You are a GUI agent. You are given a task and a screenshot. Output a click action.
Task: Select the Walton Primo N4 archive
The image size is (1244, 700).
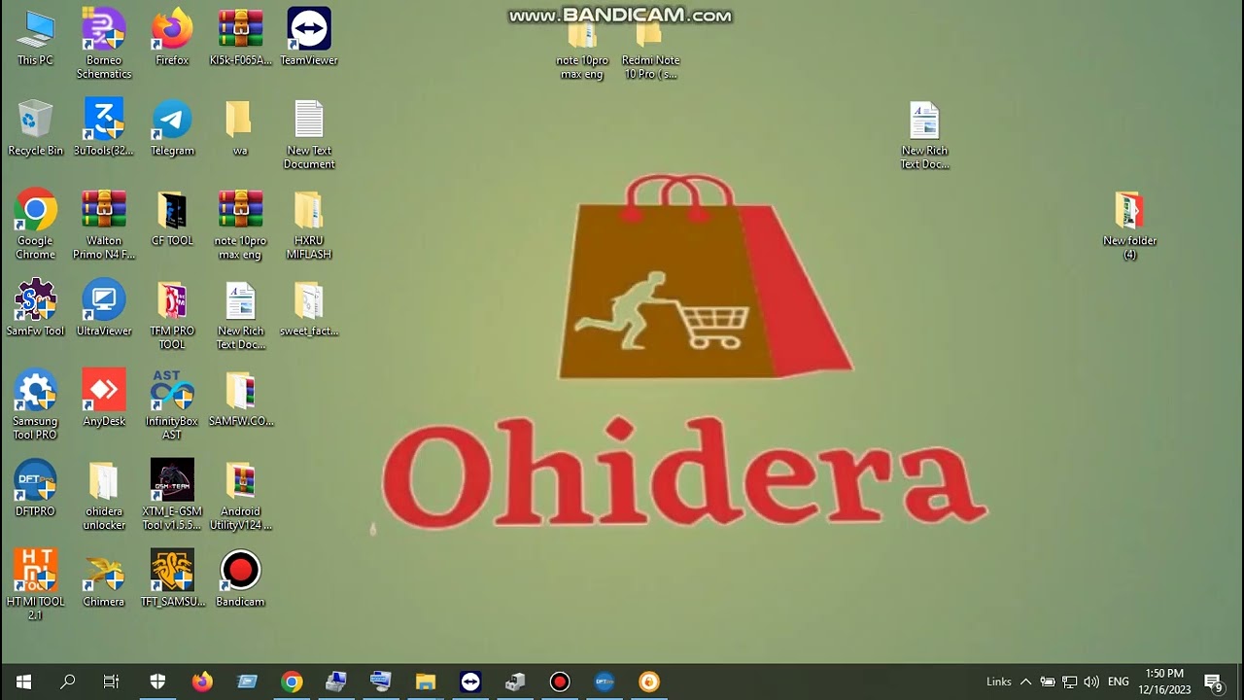click(104, 225)
